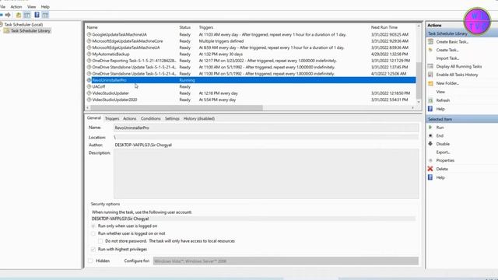The width and height of the screenshot is (498, 280).
Task: Switch to the Conditions tab
Action: tap(150, 118)
